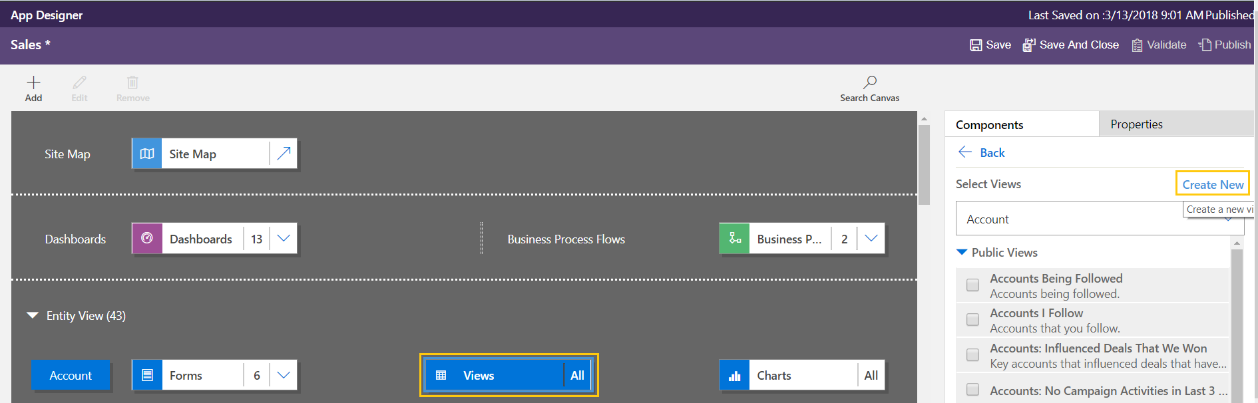Click the Views tile label

(x=479, y=375)
